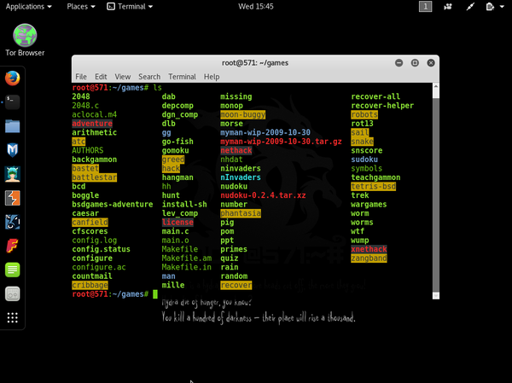Click the 'license' red entry
The width and height of the screenshot is (512, 383).
pyautogui.click(x=177, y=223)
